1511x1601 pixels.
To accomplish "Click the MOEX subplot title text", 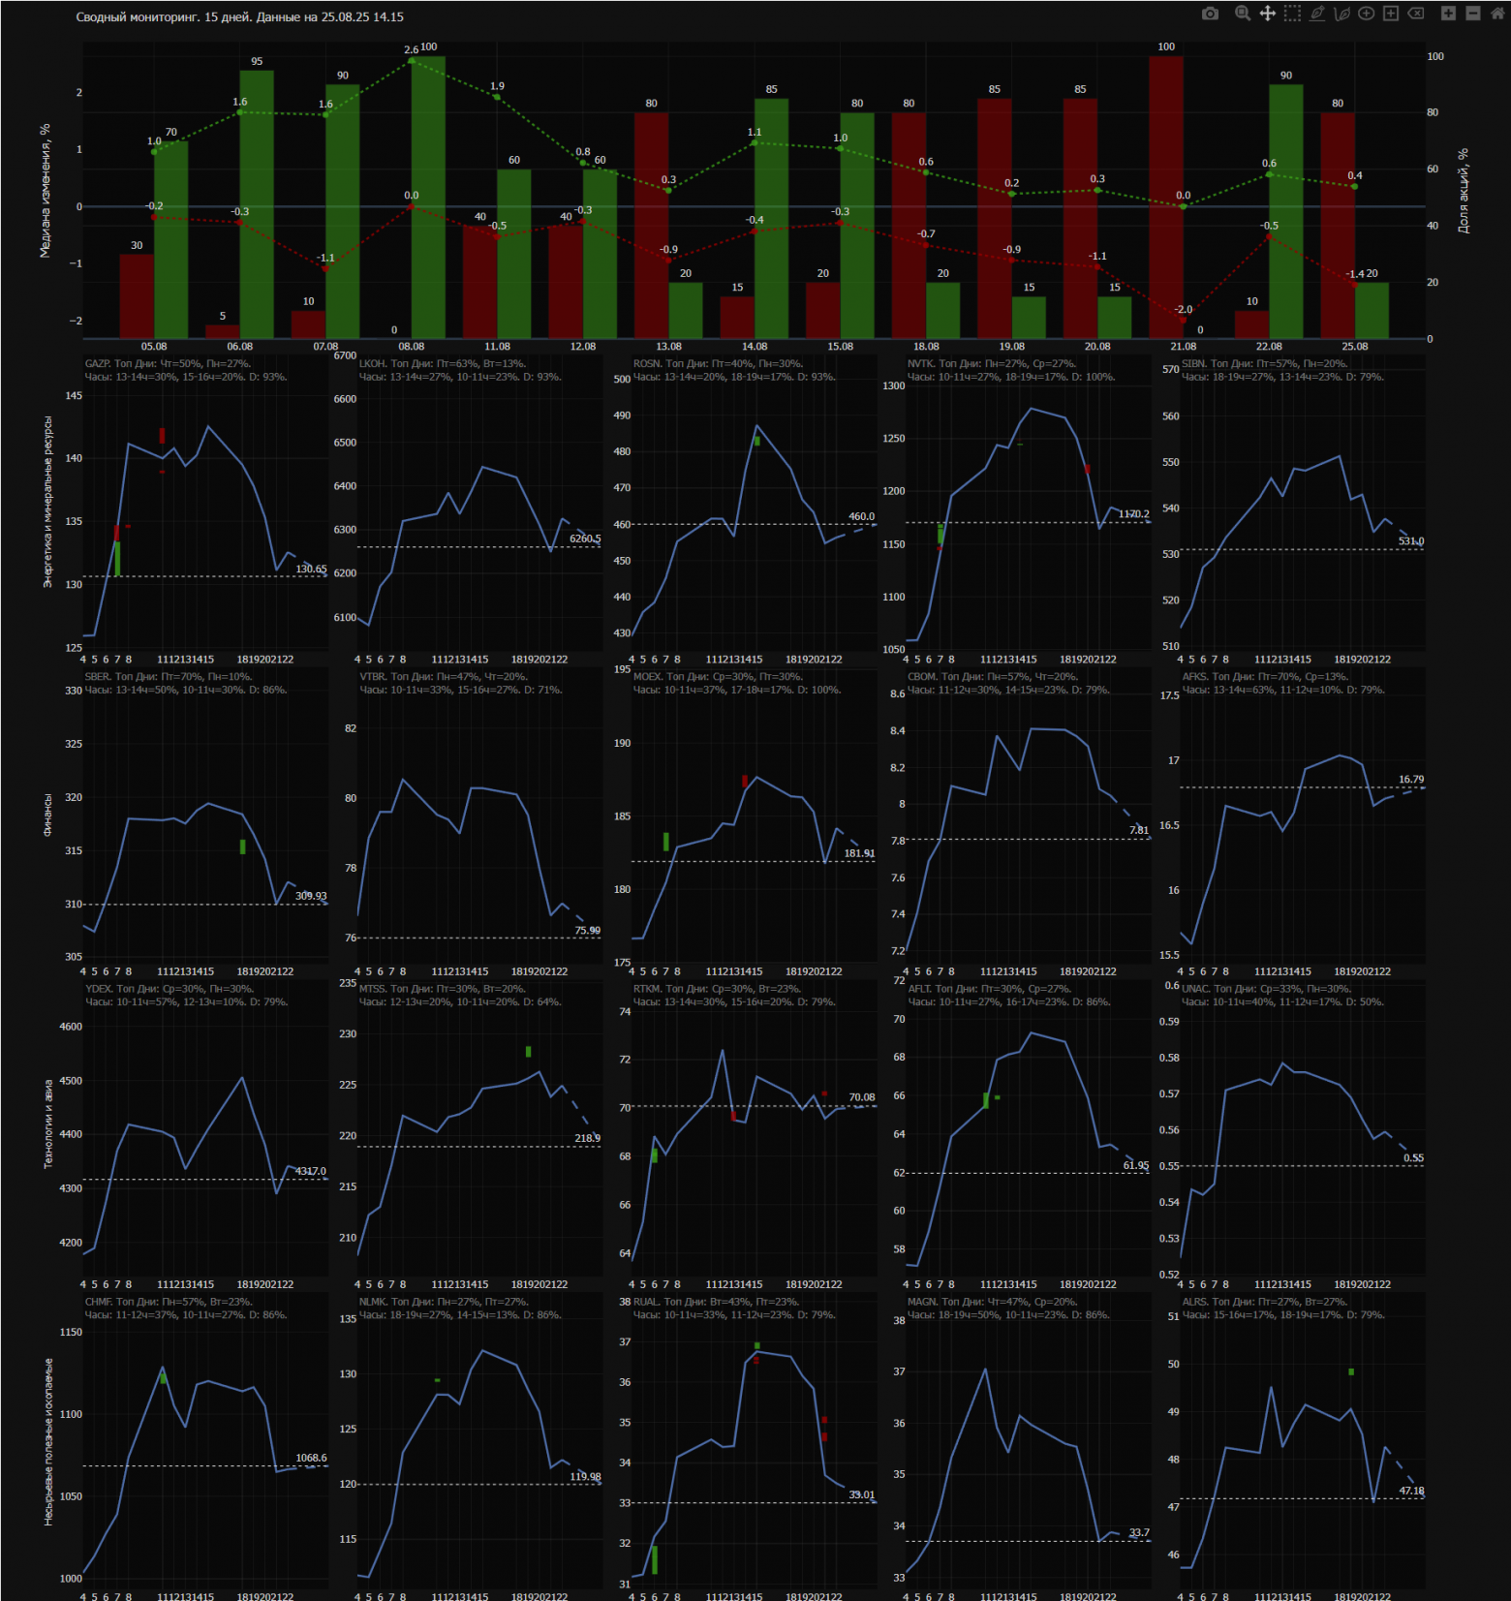I will 737,683.
